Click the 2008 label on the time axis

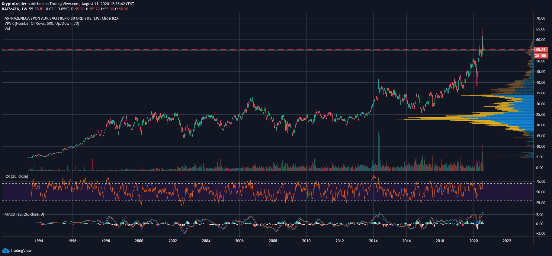pos(273,241)
